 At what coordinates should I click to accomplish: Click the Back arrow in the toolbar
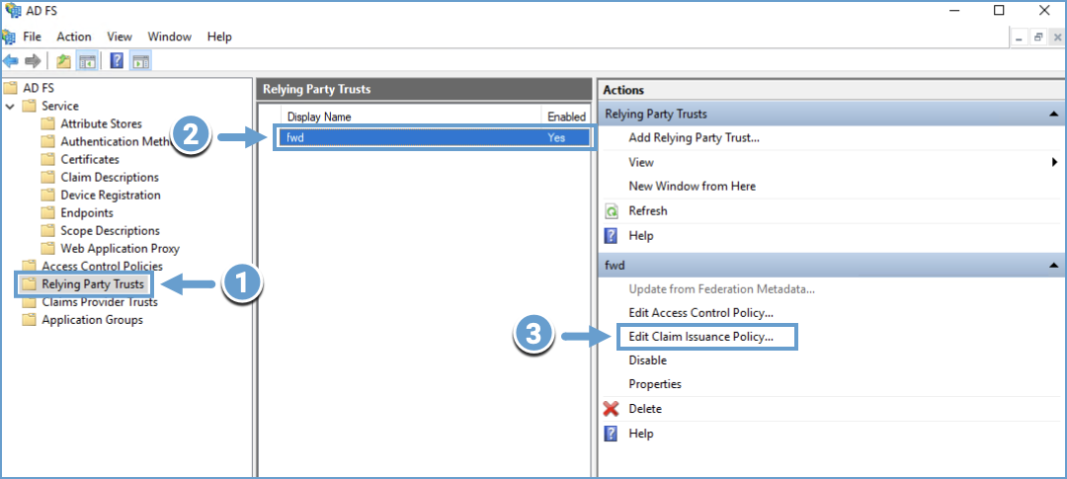pyautogui.click(x=11, y=61)
